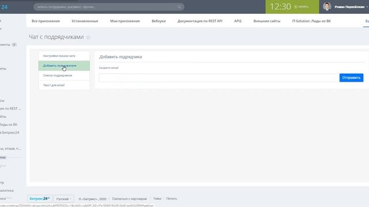Open the sidebar item "по REST ..."
369x207 pixels.
[x=10, y=109]
